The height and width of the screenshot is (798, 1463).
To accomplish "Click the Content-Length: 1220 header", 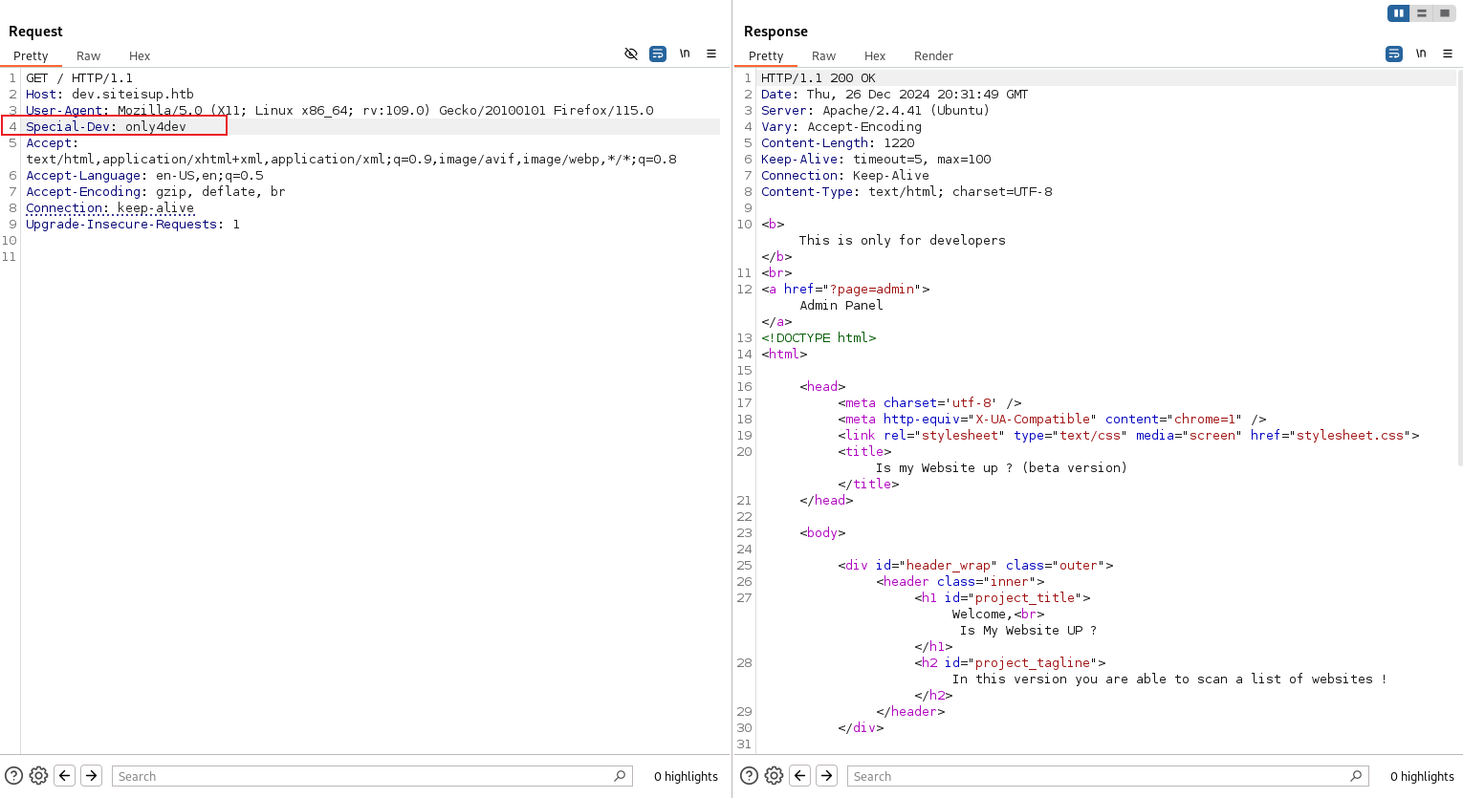I will [838, 142].
